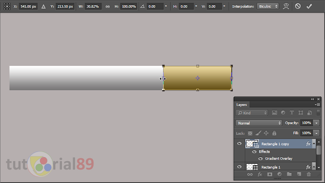Toggle layer filtering switch
Screen dimensions: 325x183
pyautogui.click(x=318, y=113)
